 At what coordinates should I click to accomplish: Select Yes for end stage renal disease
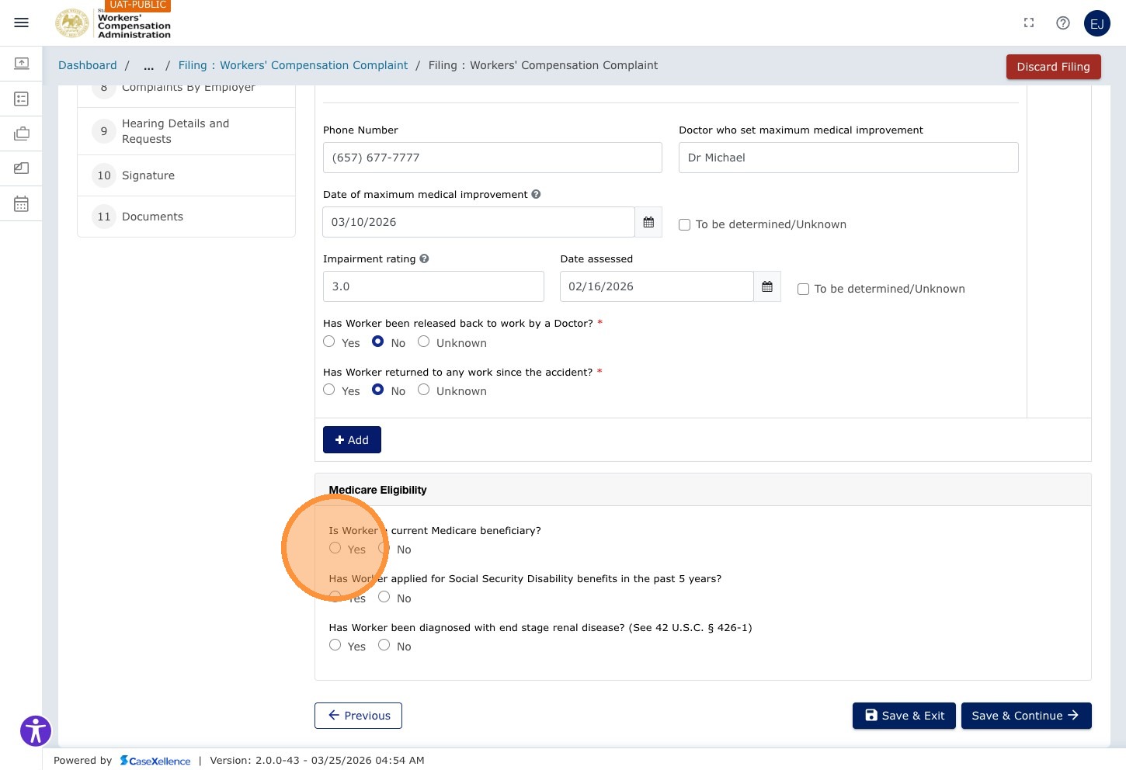click(x=335, y=645)
